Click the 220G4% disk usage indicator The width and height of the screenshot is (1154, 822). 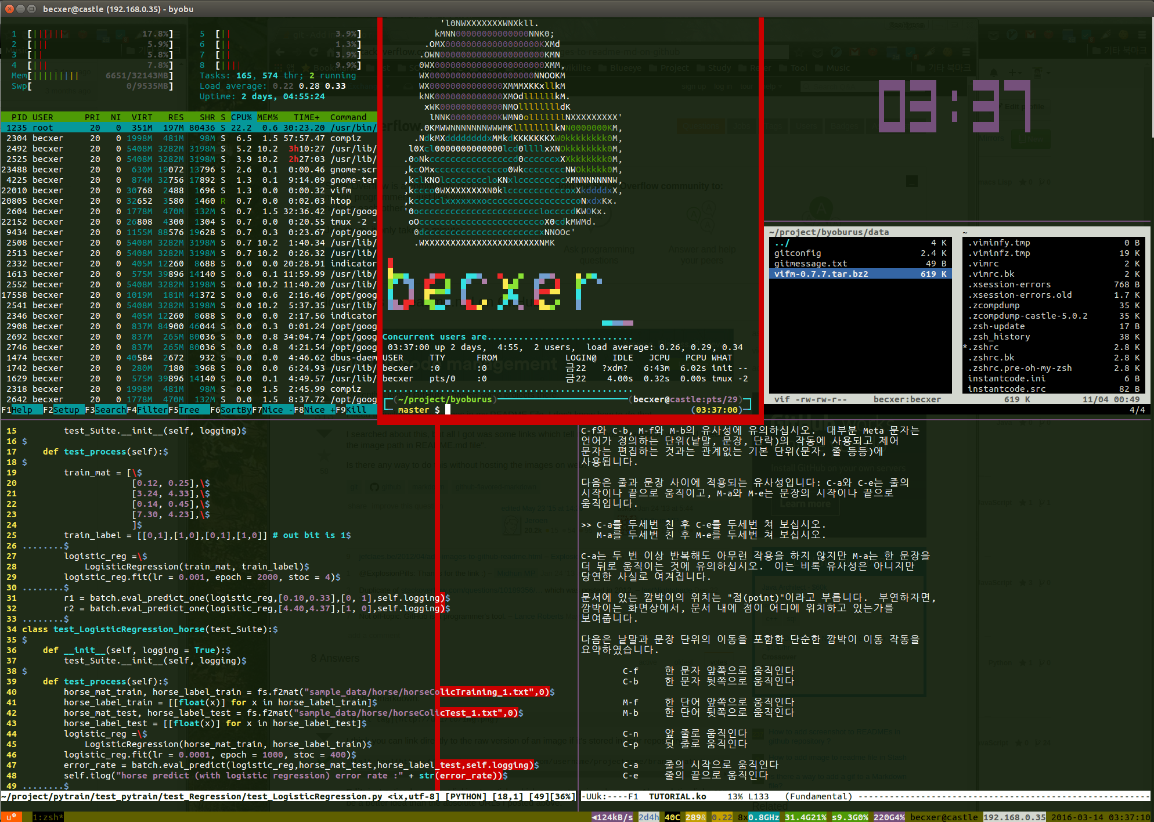pyautogui.click(x=889, y=817)
